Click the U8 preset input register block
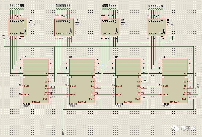The image size is (202, 137). pyautogui.click(x=36, y=67)
